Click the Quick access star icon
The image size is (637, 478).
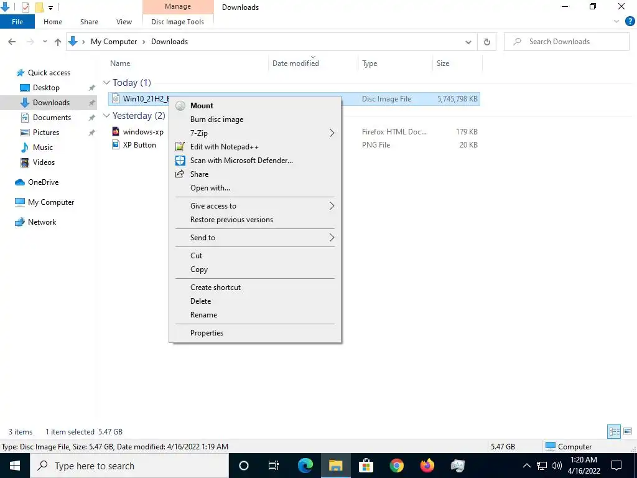[21, 73]
